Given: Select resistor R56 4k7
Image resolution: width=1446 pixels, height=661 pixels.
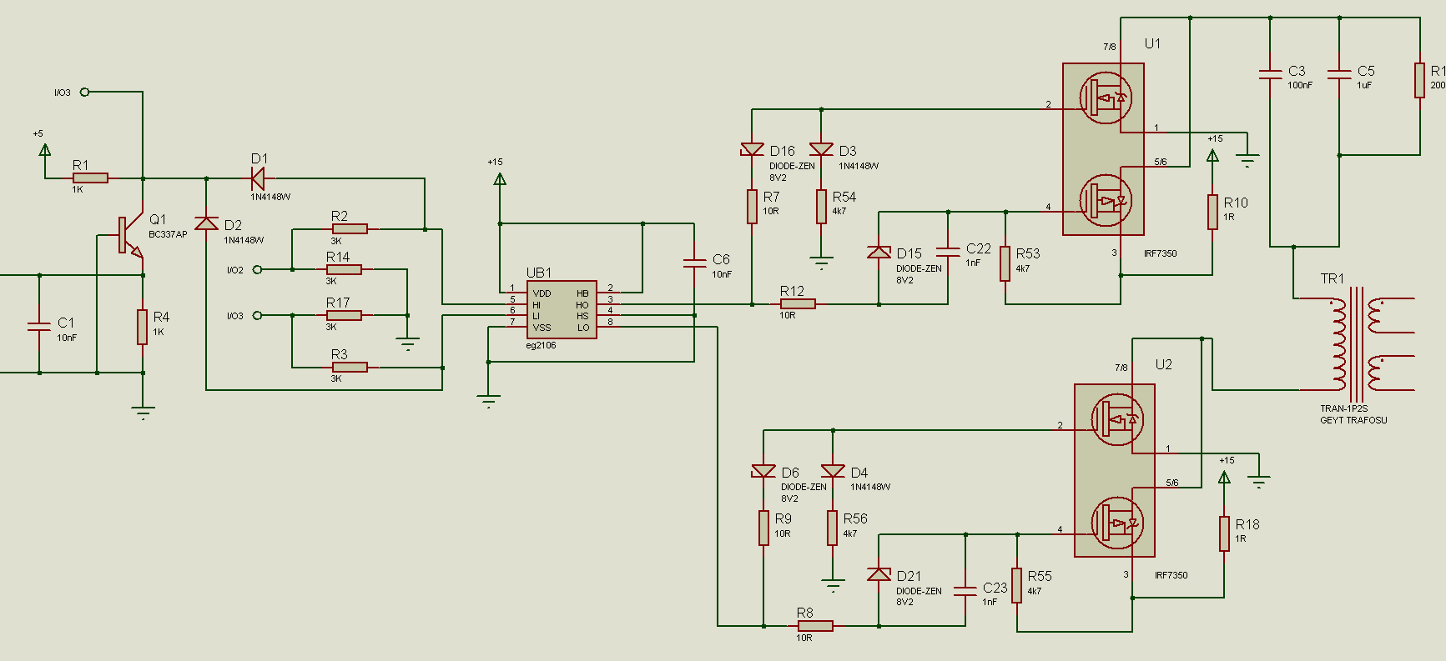Looking at the screenshot, I should 832,528.
